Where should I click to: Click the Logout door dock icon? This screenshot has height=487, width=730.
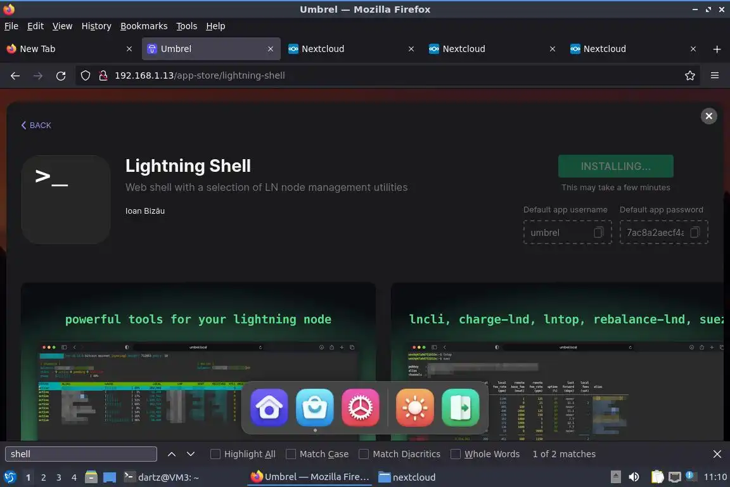pos(461,408)
